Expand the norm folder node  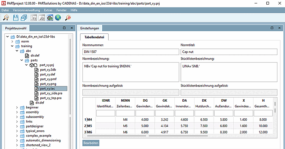[x=12, y=41]
